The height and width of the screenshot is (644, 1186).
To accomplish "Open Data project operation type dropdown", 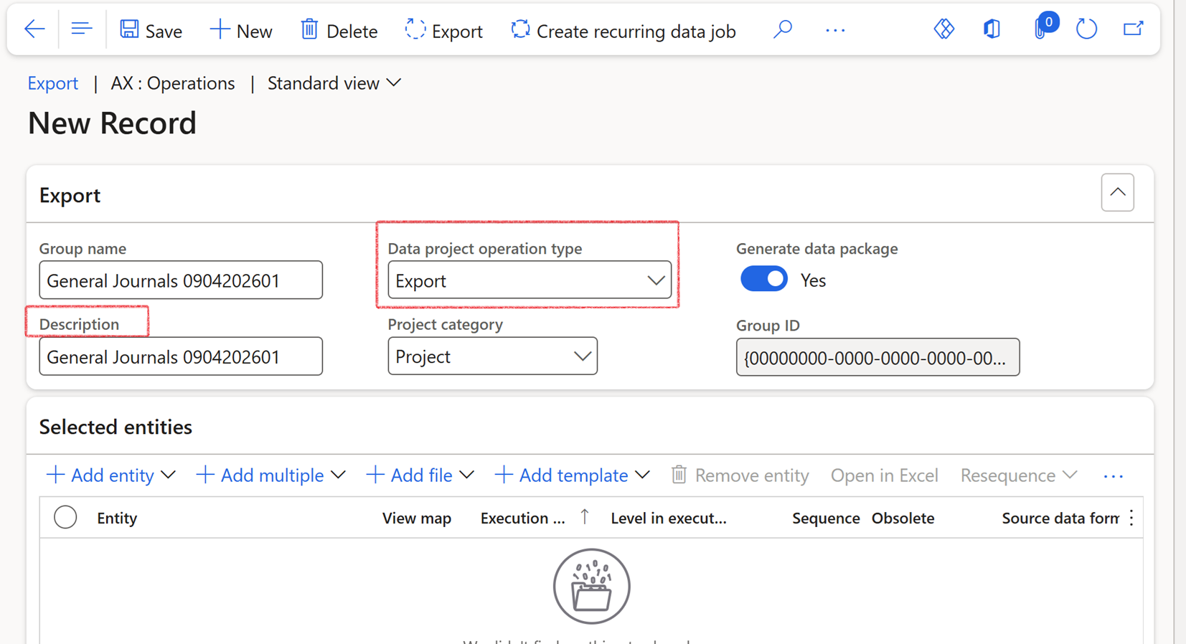I will click(x=529, y=280).
